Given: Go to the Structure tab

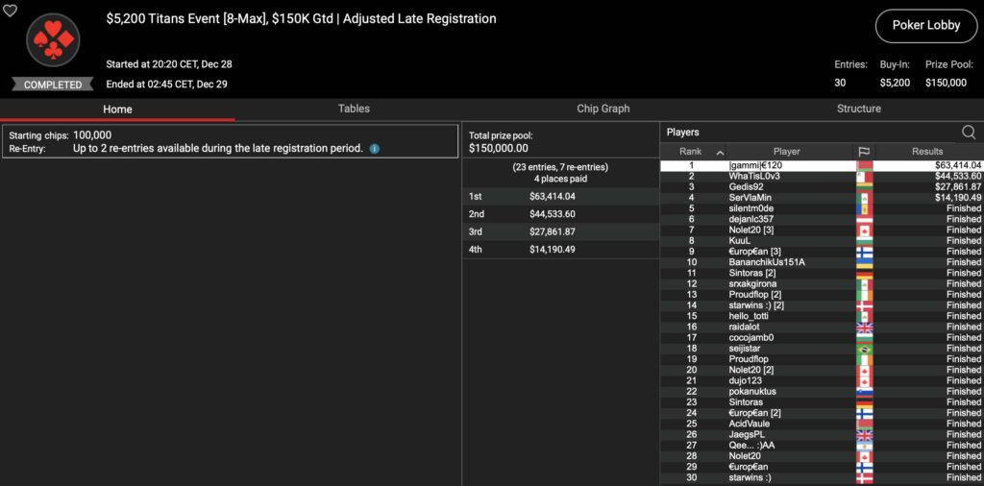Looking at the screenshot, I should pos(858,109).
